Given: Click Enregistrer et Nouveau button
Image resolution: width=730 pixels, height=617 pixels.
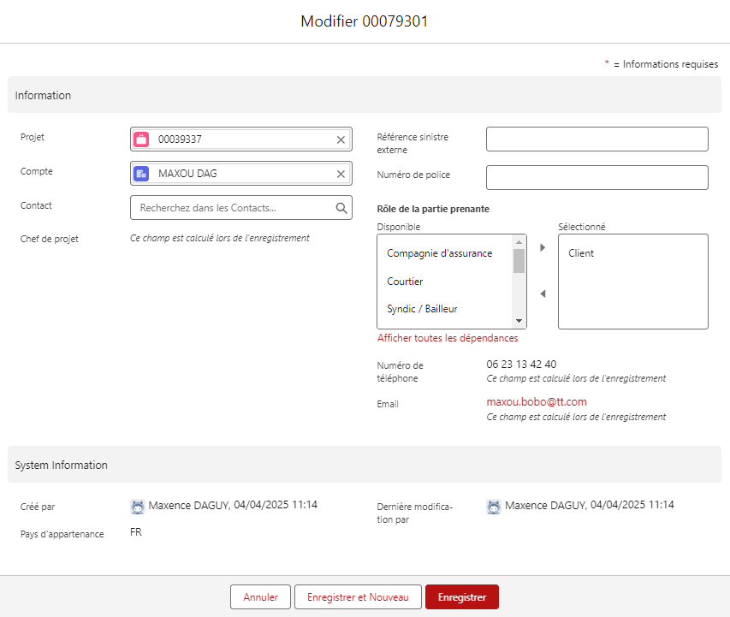Looking at the screenshot, I should [x=358, y=597].
